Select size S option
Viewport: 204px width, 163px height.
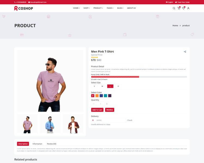tap(94, 86)
